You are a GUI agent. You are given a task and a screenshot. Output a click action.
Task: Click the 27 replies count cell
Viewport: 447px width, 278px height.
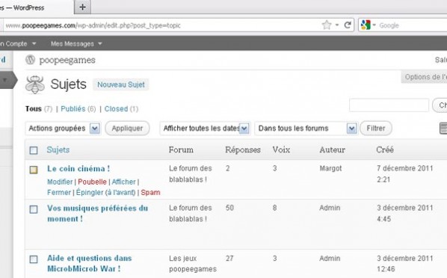pos(229,258)
